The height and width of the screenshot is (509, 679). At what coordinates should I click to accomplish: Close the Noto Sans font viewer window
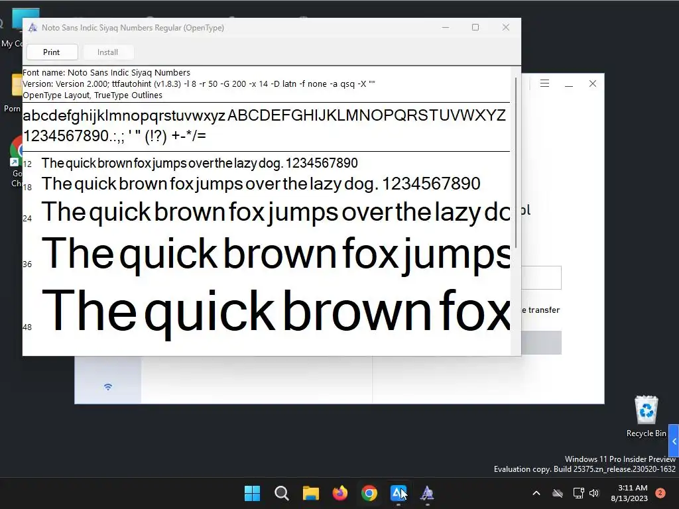coord(506,27)
